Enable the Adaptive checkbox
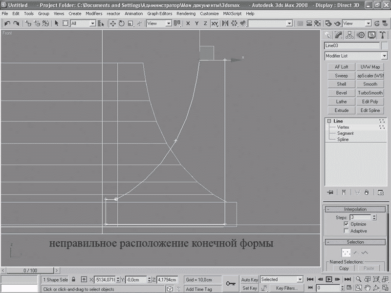This screenshot has width=391, height=293. pyautogui.click(x=347, y=231)
